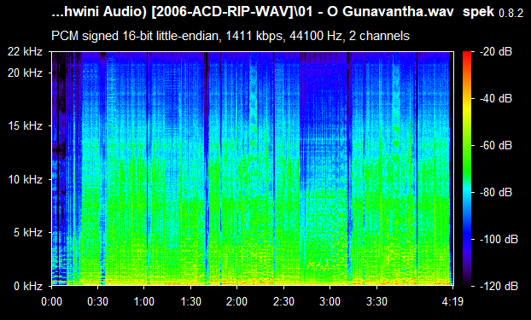531x320 pixels.
Task: Click the -120 dB legend label
Action: (x=499, y=286)
